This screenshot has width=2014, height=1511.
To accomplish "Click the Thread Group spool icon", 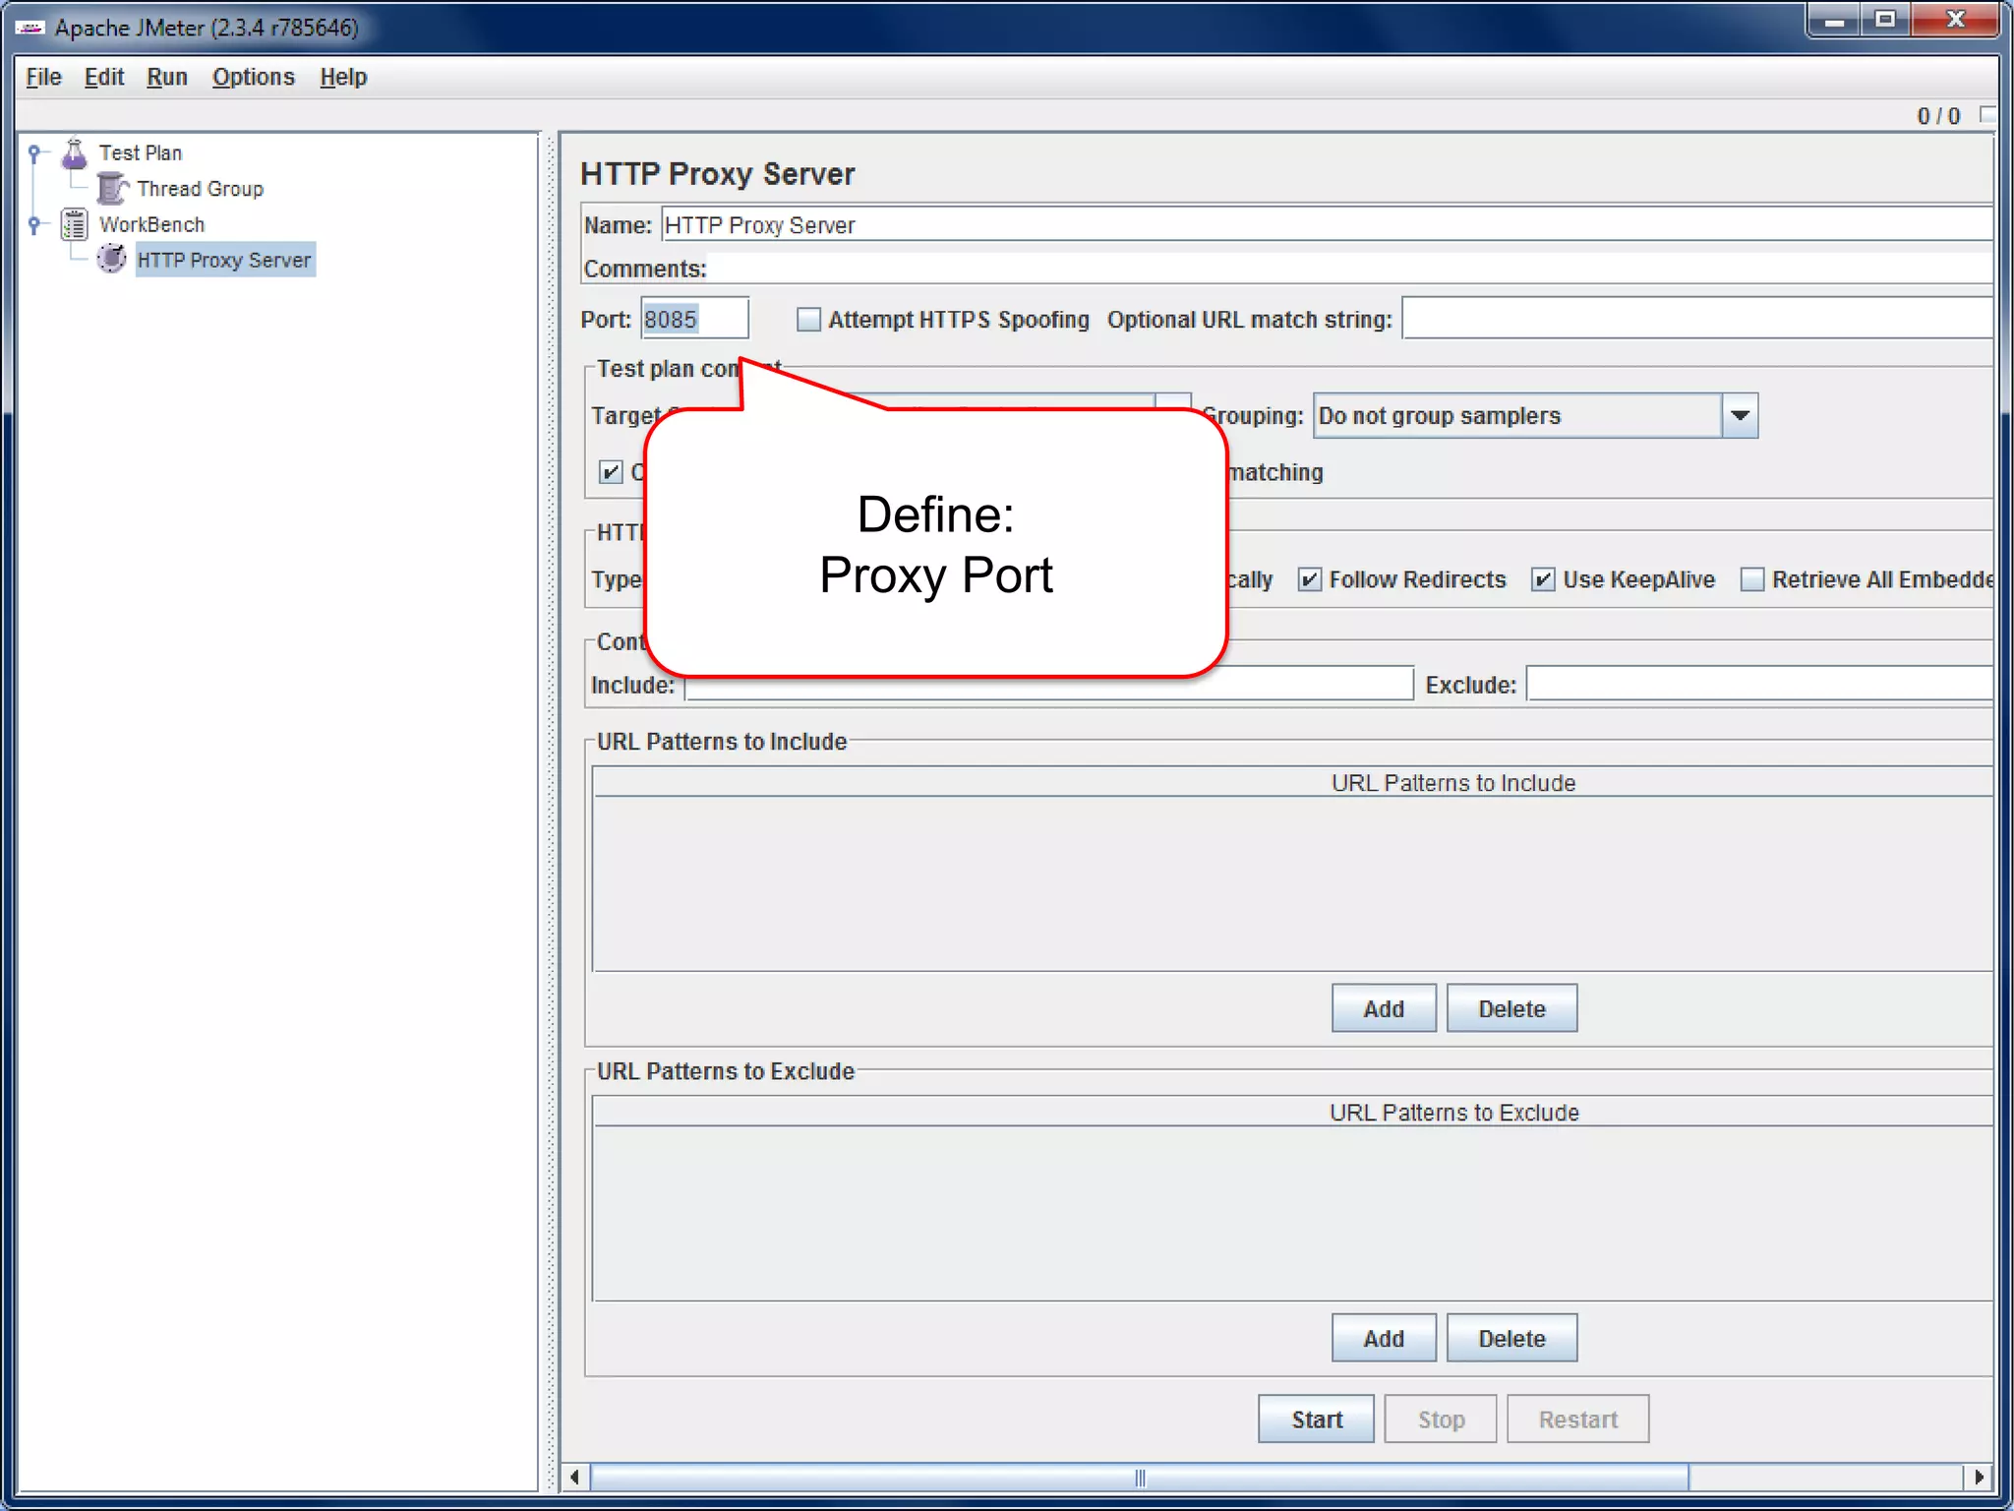I will 112,189.
